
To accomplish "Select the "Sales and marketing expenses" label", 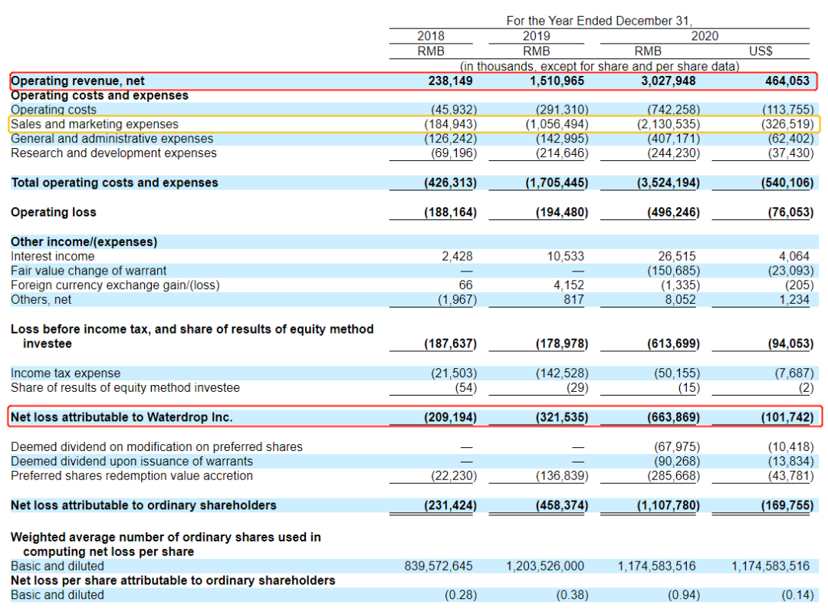I will point(94,124).
